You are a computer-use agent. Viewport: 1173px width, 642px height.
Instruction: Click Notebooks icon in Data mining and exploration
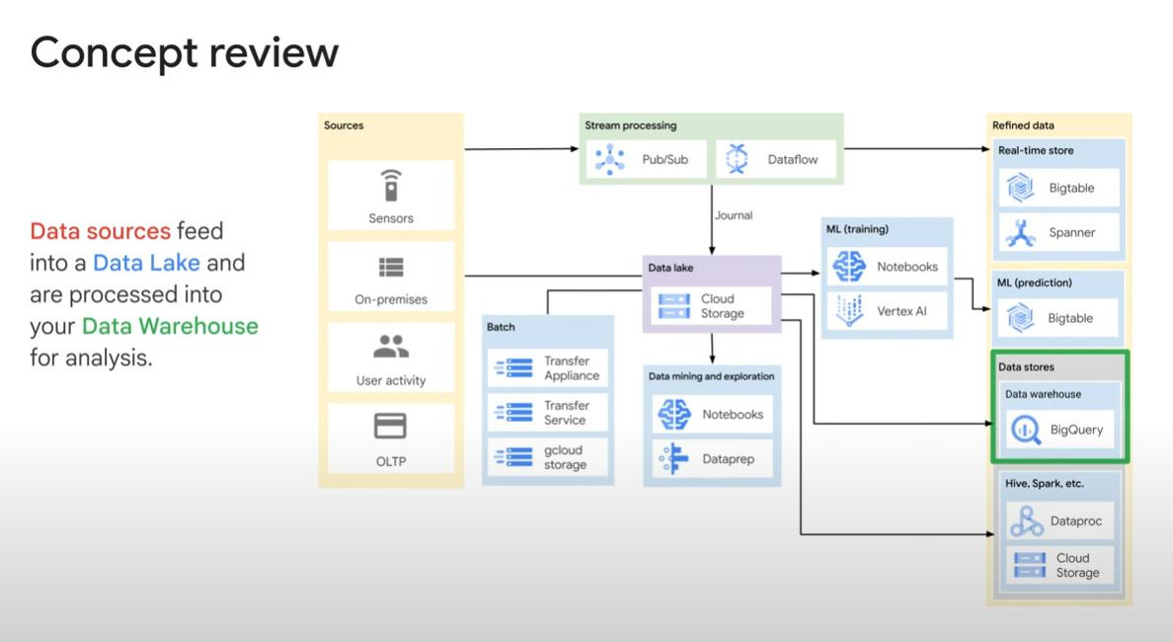coord(674,414)
